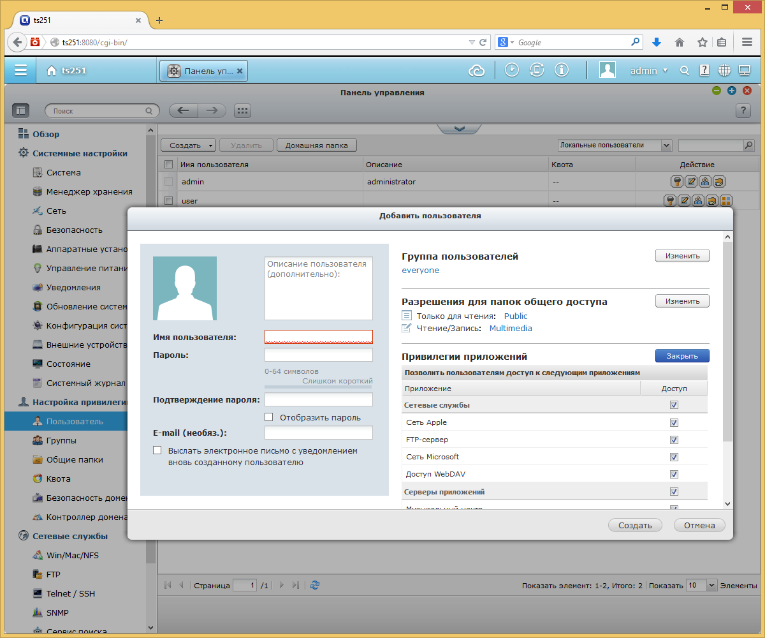This screenshot has height=638, width=765.
Task: Click the user description text area
Action: click(319, 288)
